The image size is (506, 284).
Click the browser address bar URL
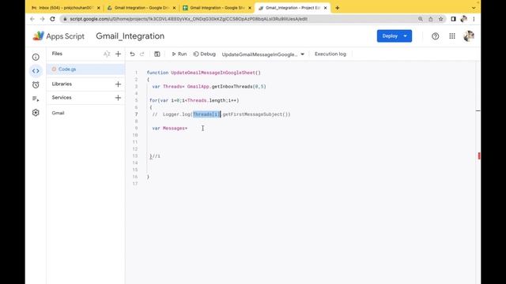[x=189, y=19]
